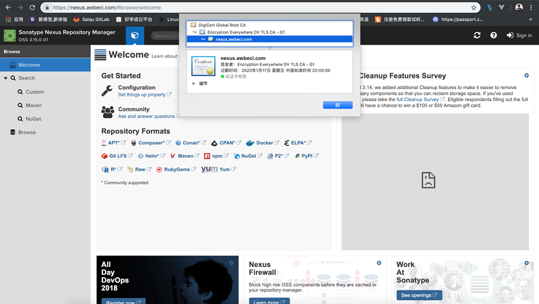The image size is (539, 304).
Task: Dismiss the Nexus Firewall card
Action: tap(379, 263)
